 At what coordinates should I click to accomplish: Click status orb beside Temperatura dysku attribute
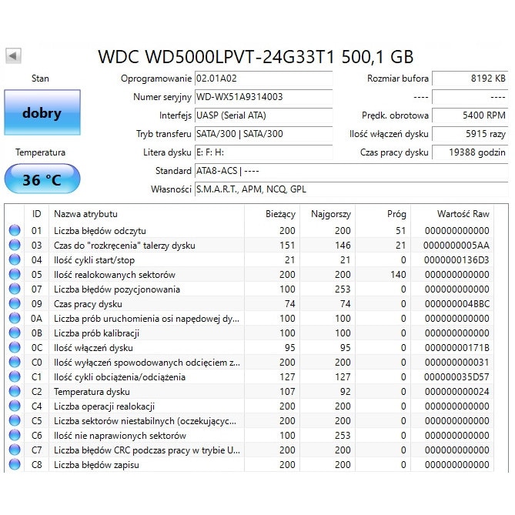coord(15,392)
